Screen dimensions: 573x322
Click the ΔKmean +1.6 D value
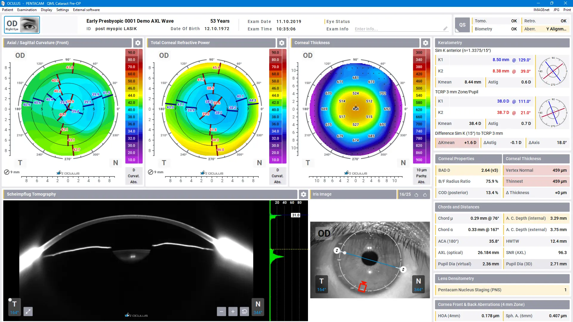tap(470, 143)
